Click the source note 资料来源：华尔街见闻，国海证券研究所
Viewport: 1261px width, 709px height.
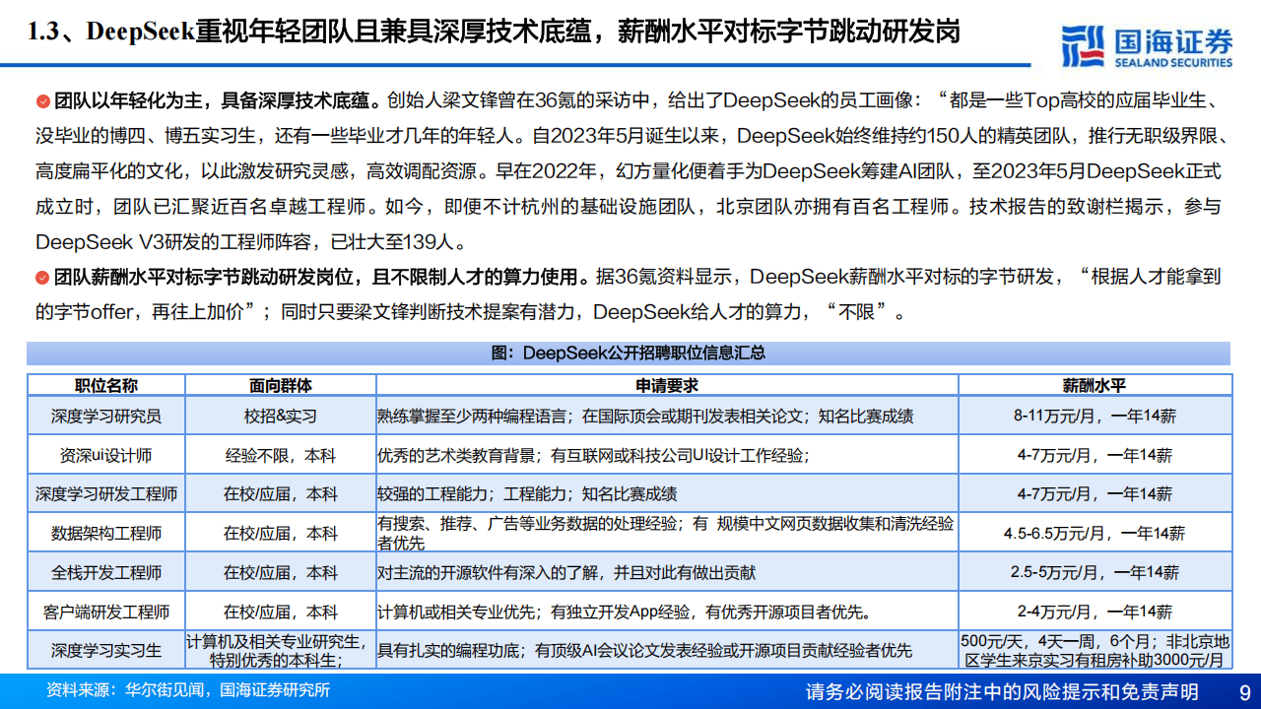pos(187,689)
